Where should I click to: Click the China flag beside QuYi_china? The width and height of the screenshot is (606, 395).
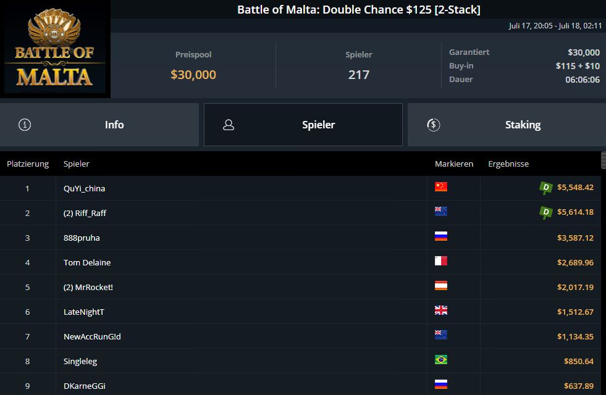tap(441, 187)
